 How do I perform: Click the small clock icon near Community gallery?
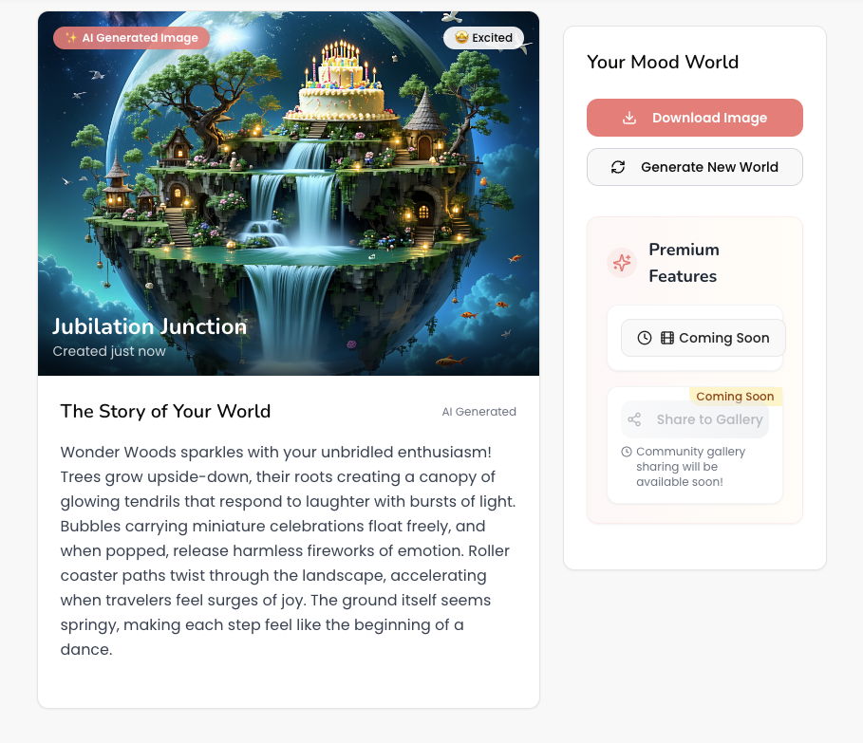(627, 452)
